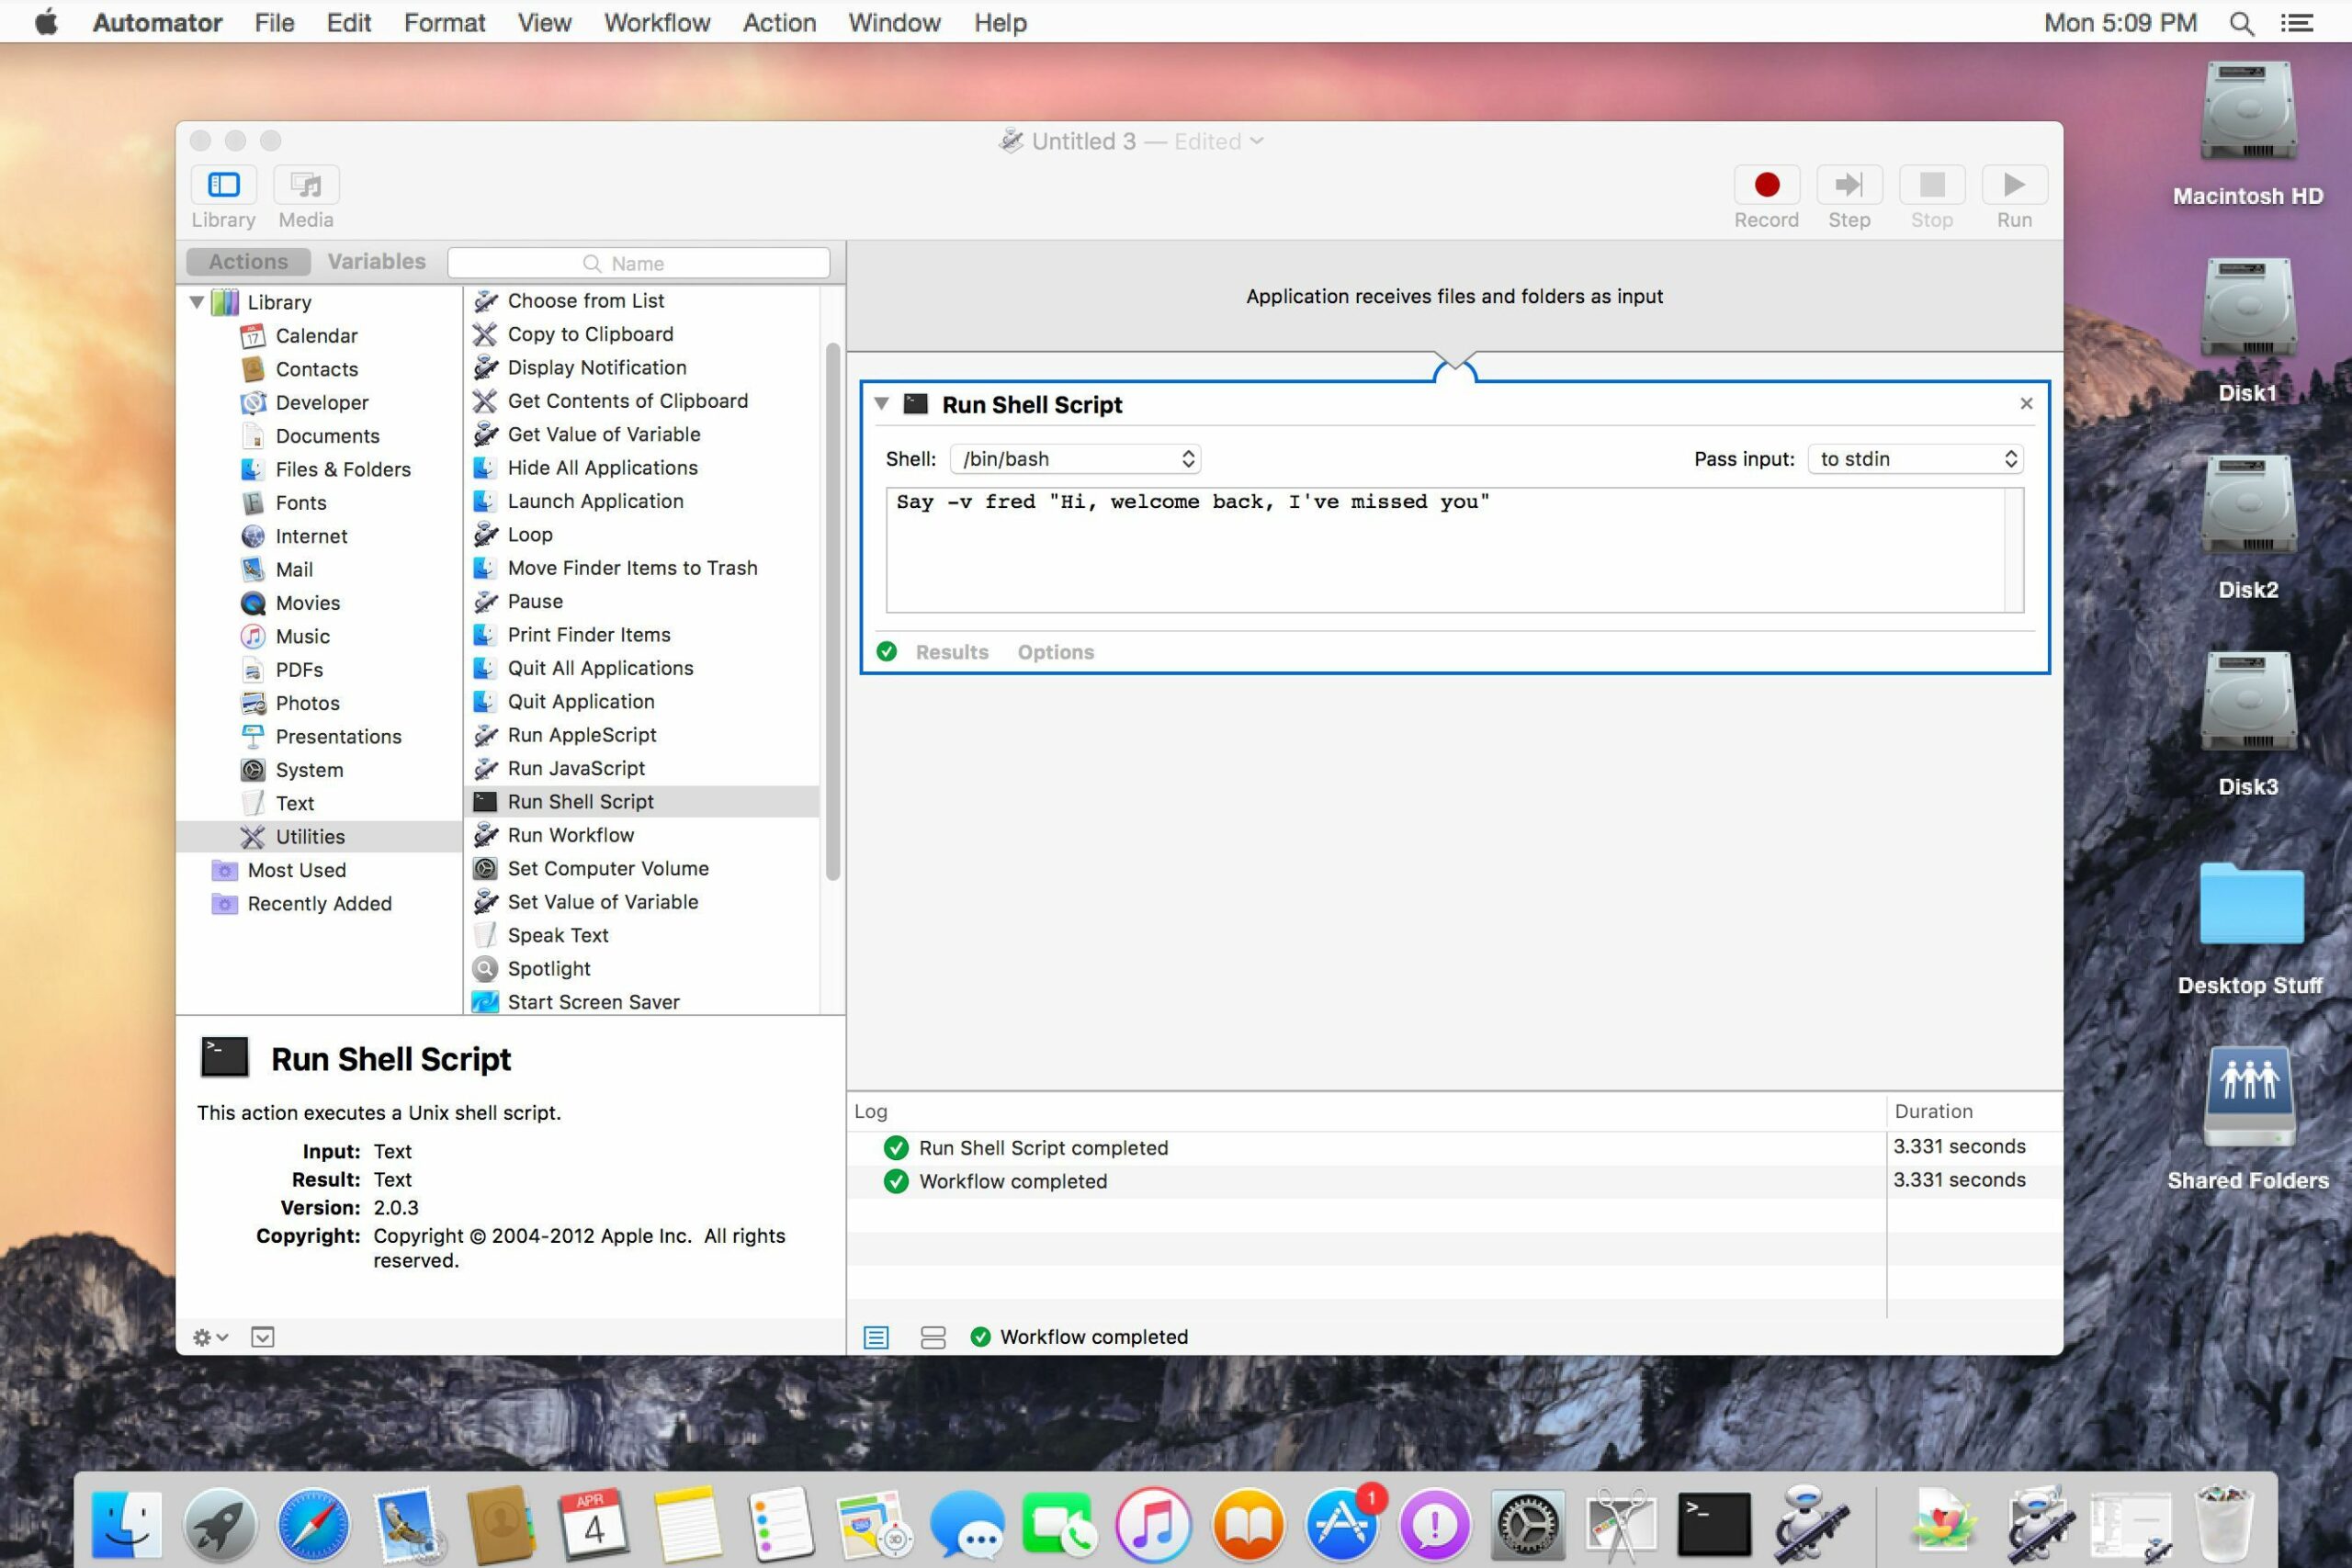Select Contacts category

[316, 369]
